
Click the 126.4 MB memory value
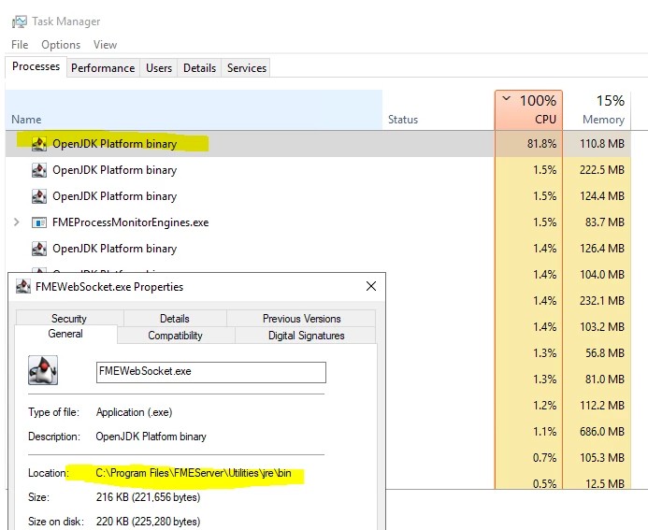point(602,249)
